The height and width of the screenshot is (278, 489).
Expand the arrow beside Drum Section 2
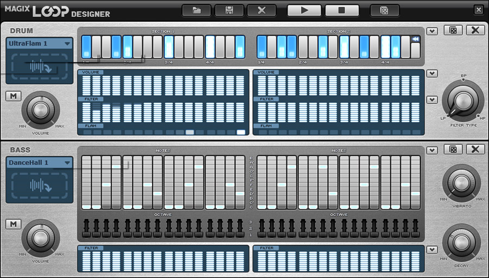coord(432,31)
